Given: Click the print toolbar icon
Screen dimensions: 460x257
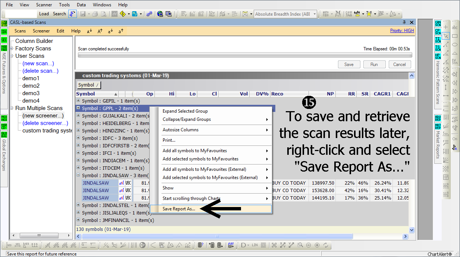Looking at the screenshot, I should click(x=95, y=14).
